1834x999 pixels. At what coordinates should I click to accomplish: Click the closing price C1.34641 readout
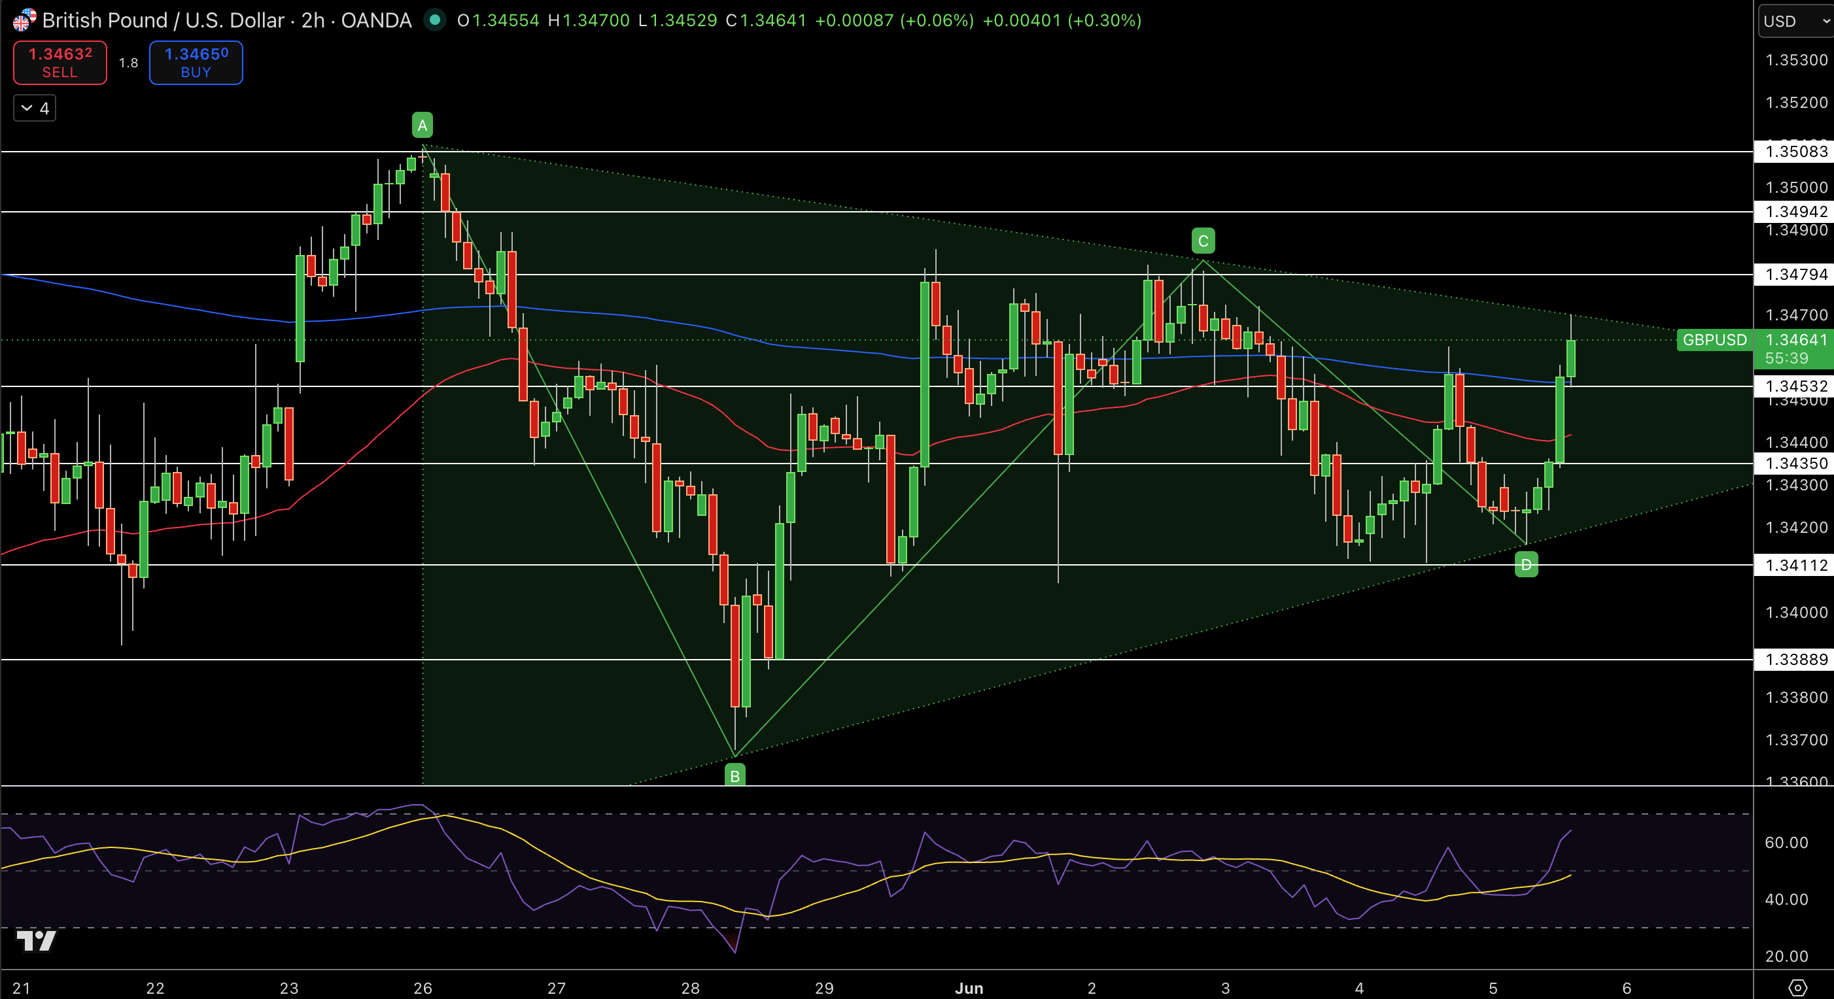tap(766, 20)
